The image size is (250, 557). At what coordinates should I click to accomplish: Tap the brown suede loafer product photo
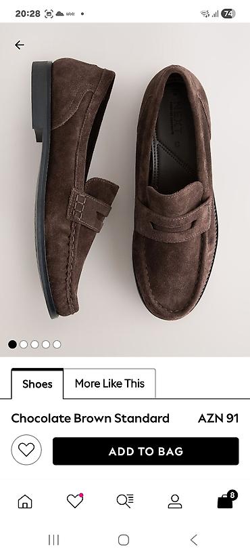click(x=125, y=190)
